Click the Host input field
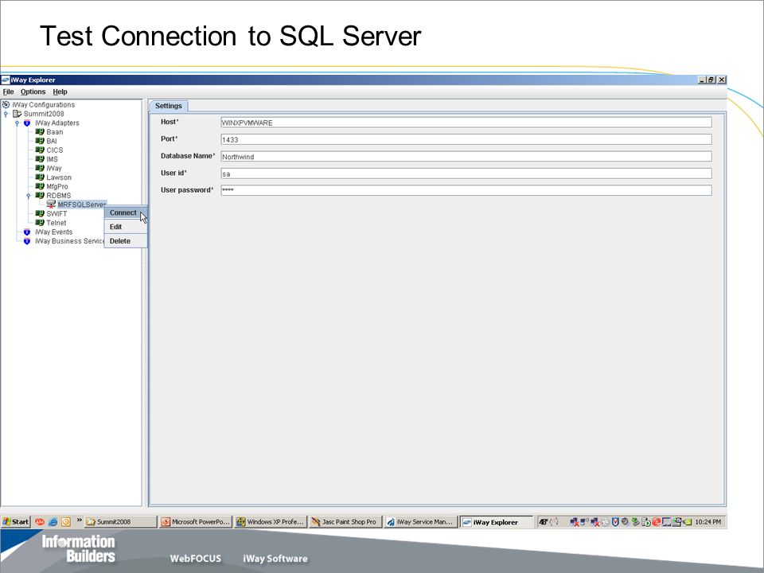The height and width of the screenshot is (573, 764). click(x=466, y=123)
